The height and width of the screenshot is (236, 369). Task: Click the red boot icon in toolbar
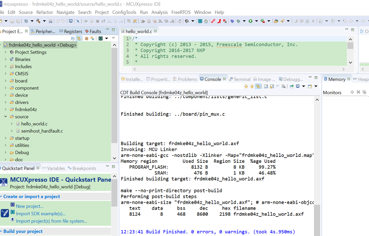point(219,21)
